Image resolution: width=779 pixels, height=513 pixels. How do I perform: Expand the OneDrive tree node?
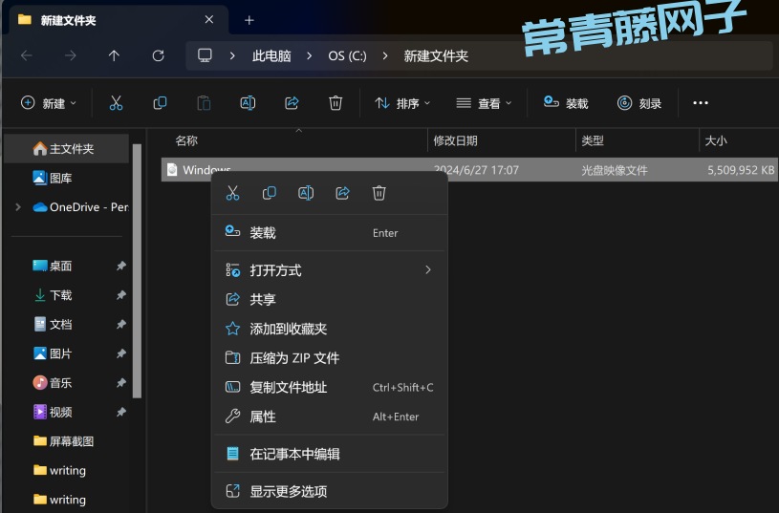pos(17,207)
